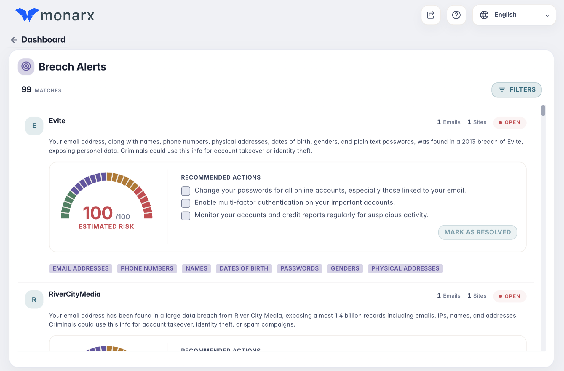Click the ESTIMATED RISK label
Viewport: 564px width, 371px height.
(106, 227)
